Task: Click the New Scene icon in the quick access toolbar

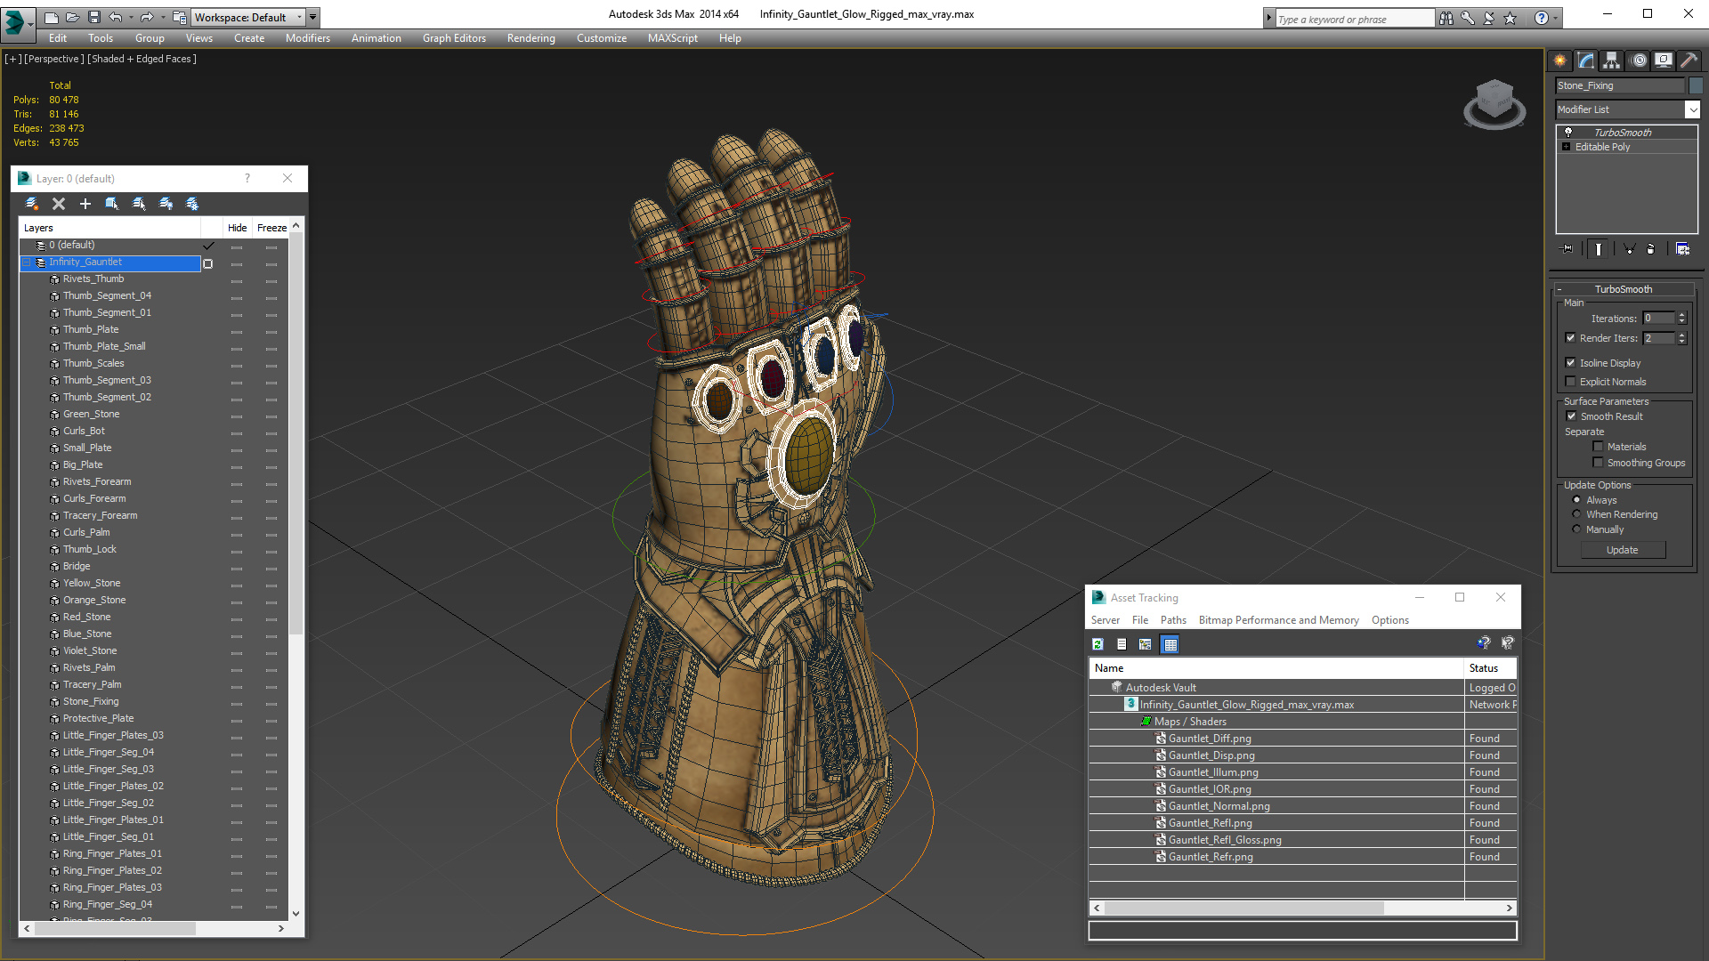Action: [x=51, y=17]
